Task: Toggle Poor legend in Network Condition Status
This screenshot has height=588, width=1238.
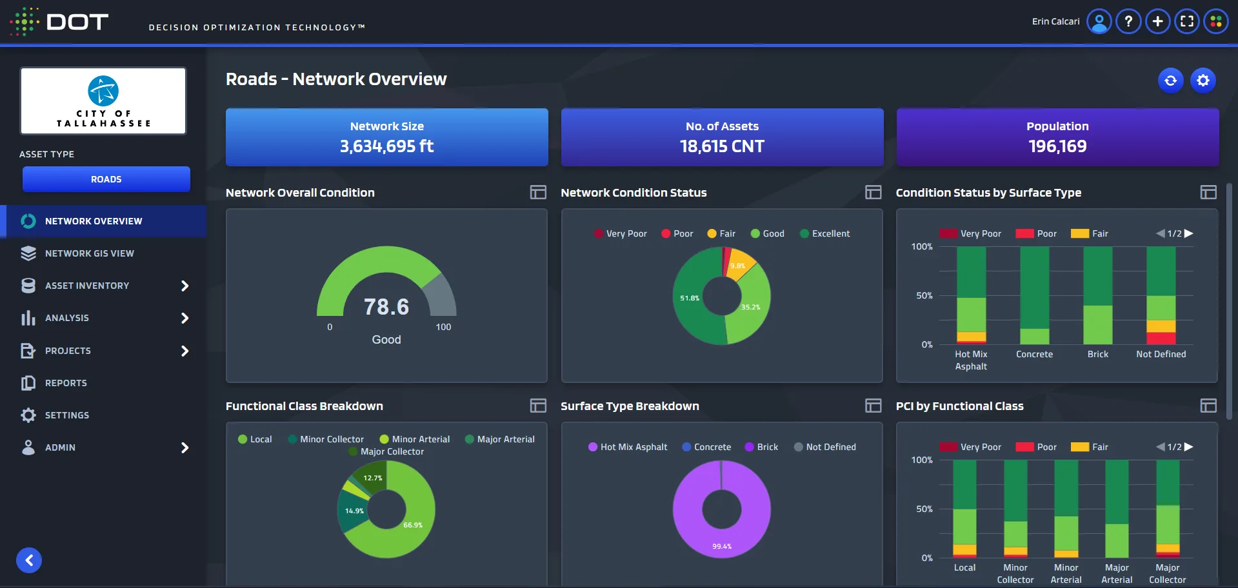Action: (677, 233)
